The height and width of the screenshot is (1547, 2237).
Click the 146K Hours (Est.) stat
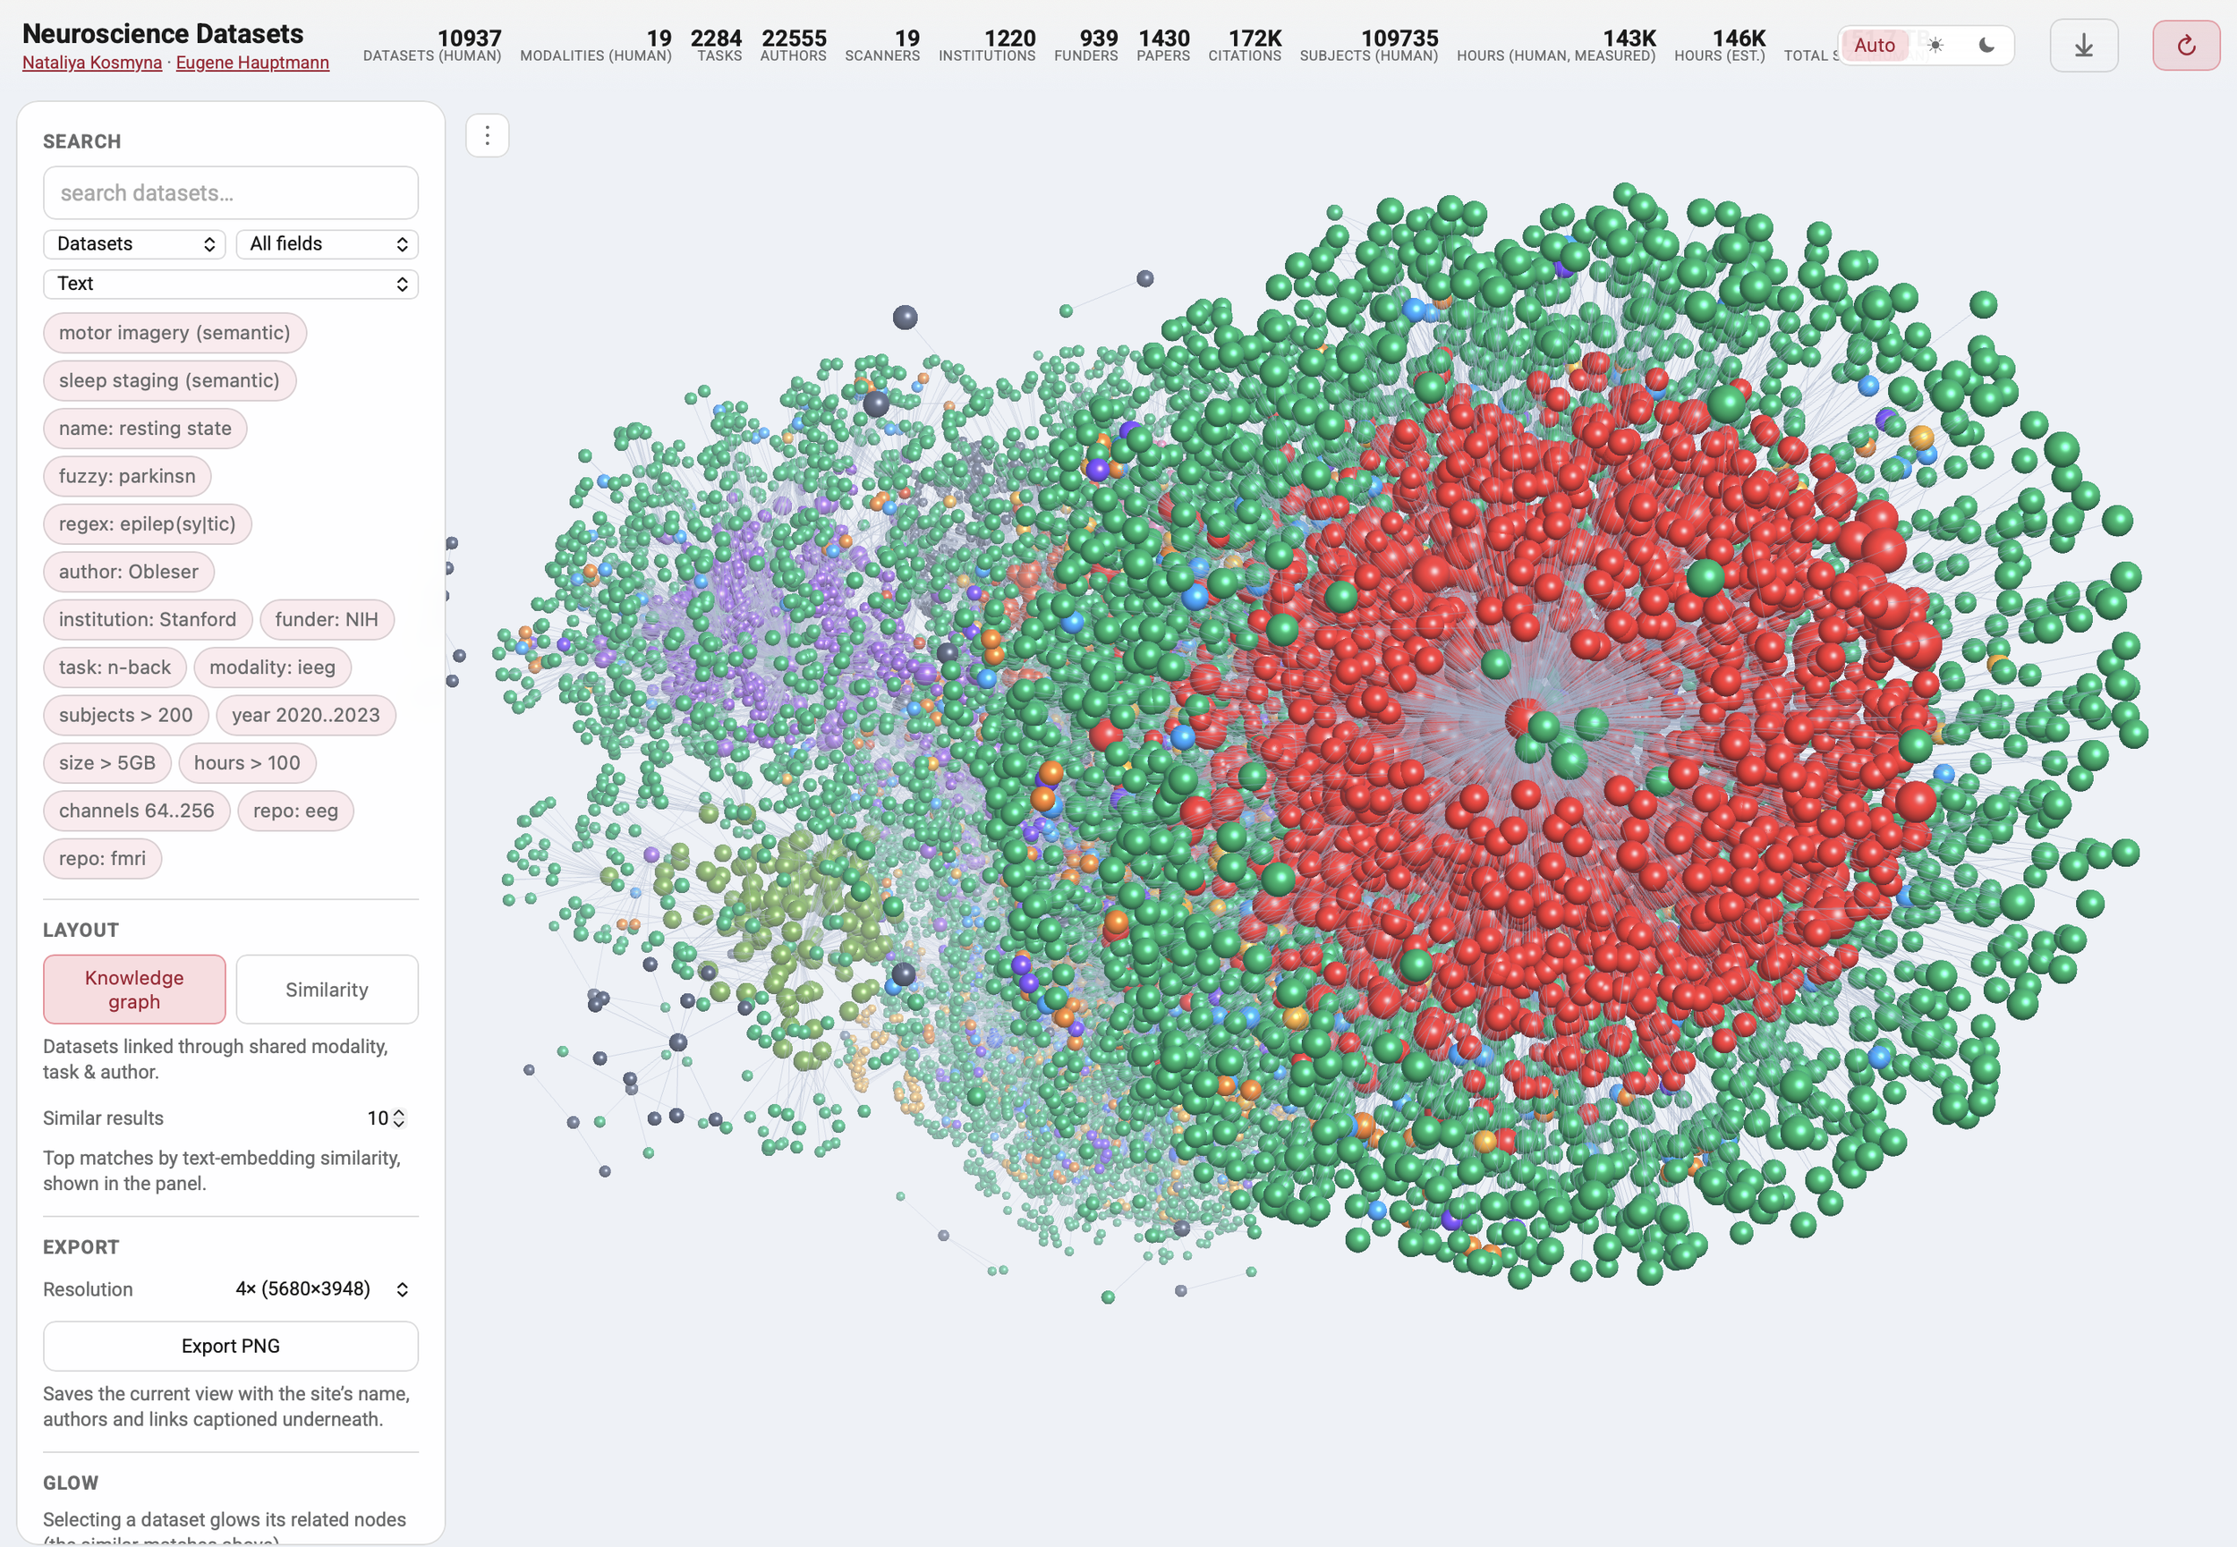1721,46
